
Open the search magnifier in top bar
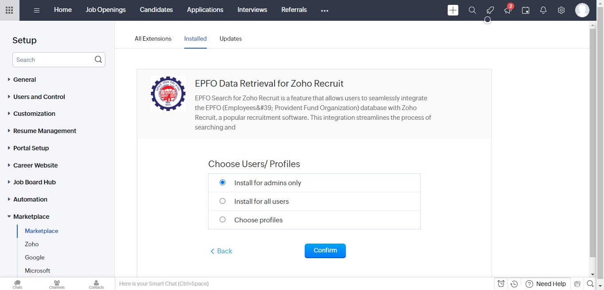click(472, 10)
